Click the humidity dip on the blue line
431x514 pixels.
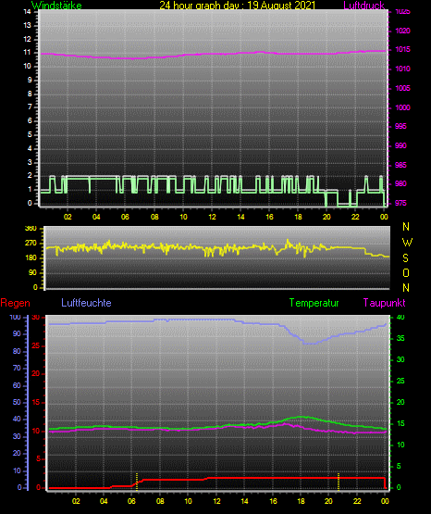309,344
